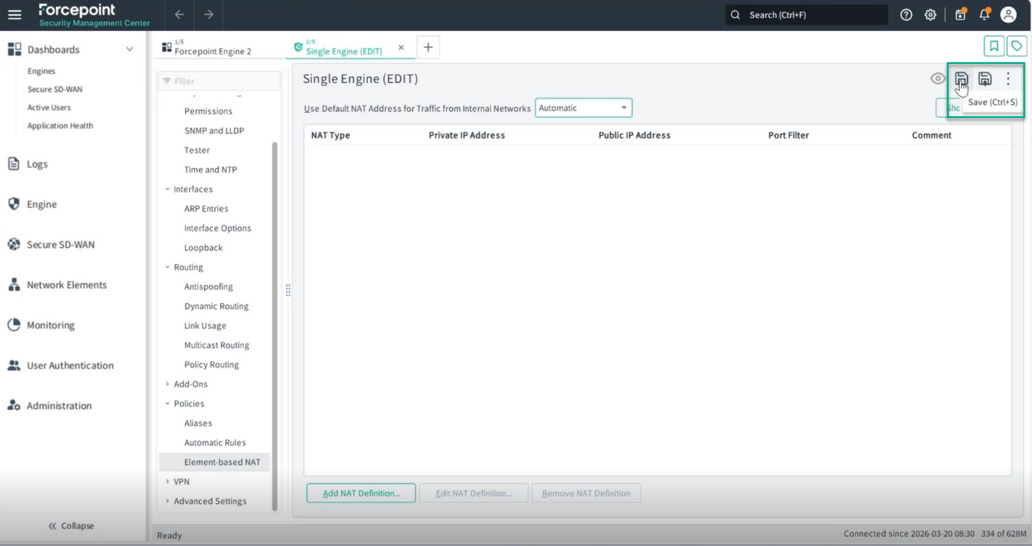Click the Forcepoint Security Management Center logo

[94, 15]
